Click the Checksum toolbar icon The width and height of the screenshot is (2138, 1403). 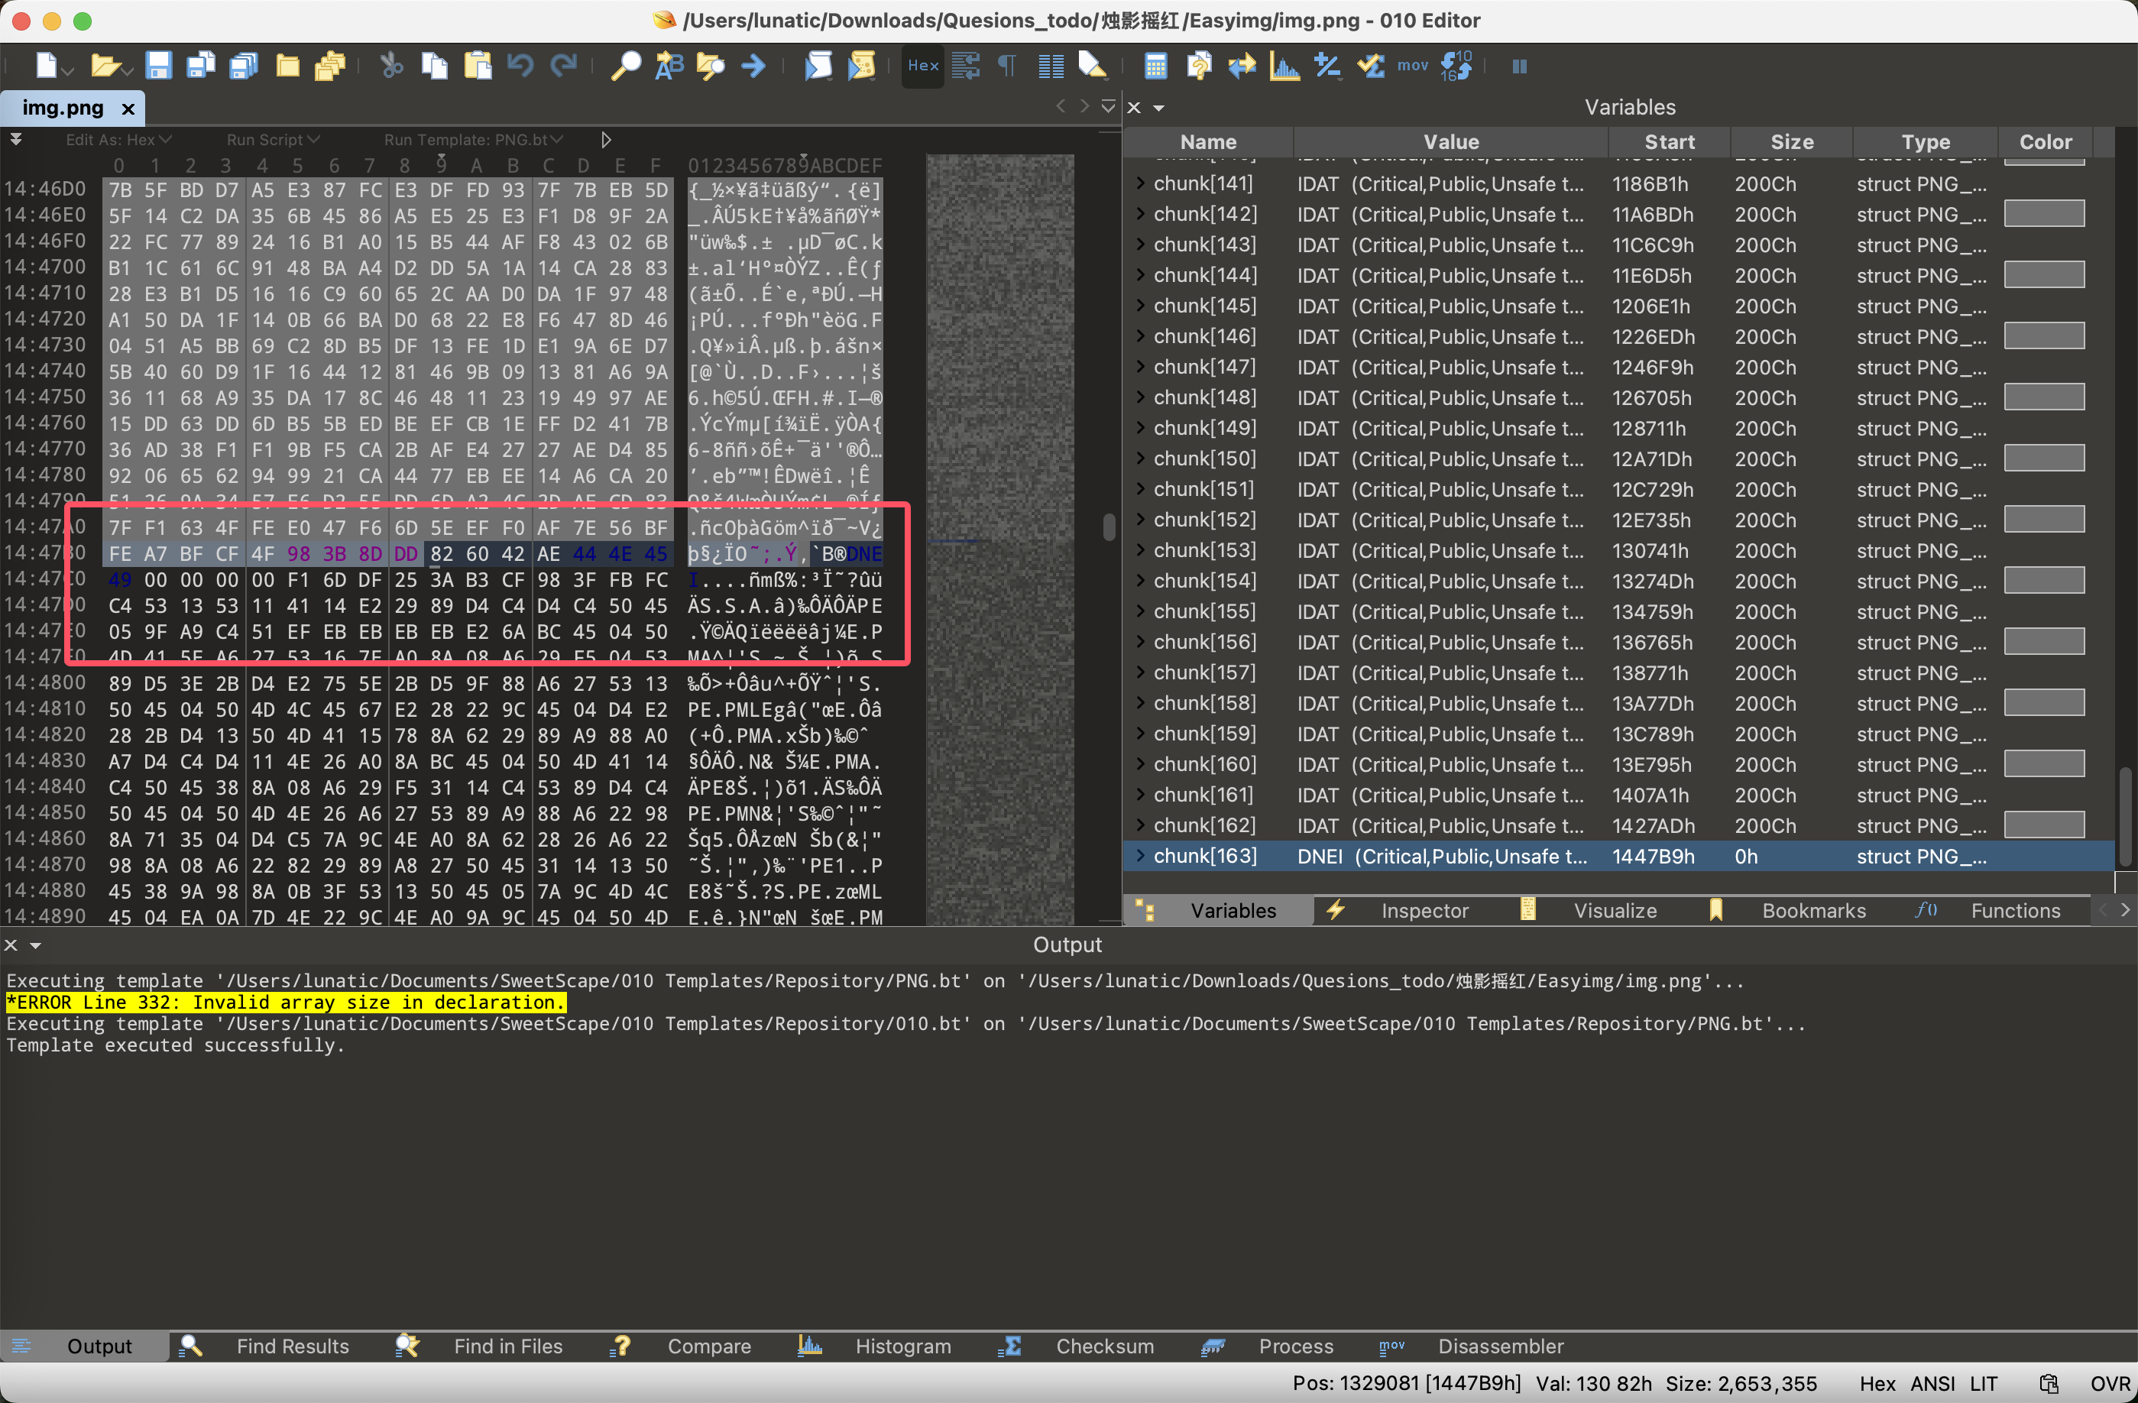coord(1370,66)
